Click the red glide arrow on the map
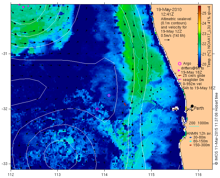Image resolution: width=220 pixels, height=178 pixels. 125,104
